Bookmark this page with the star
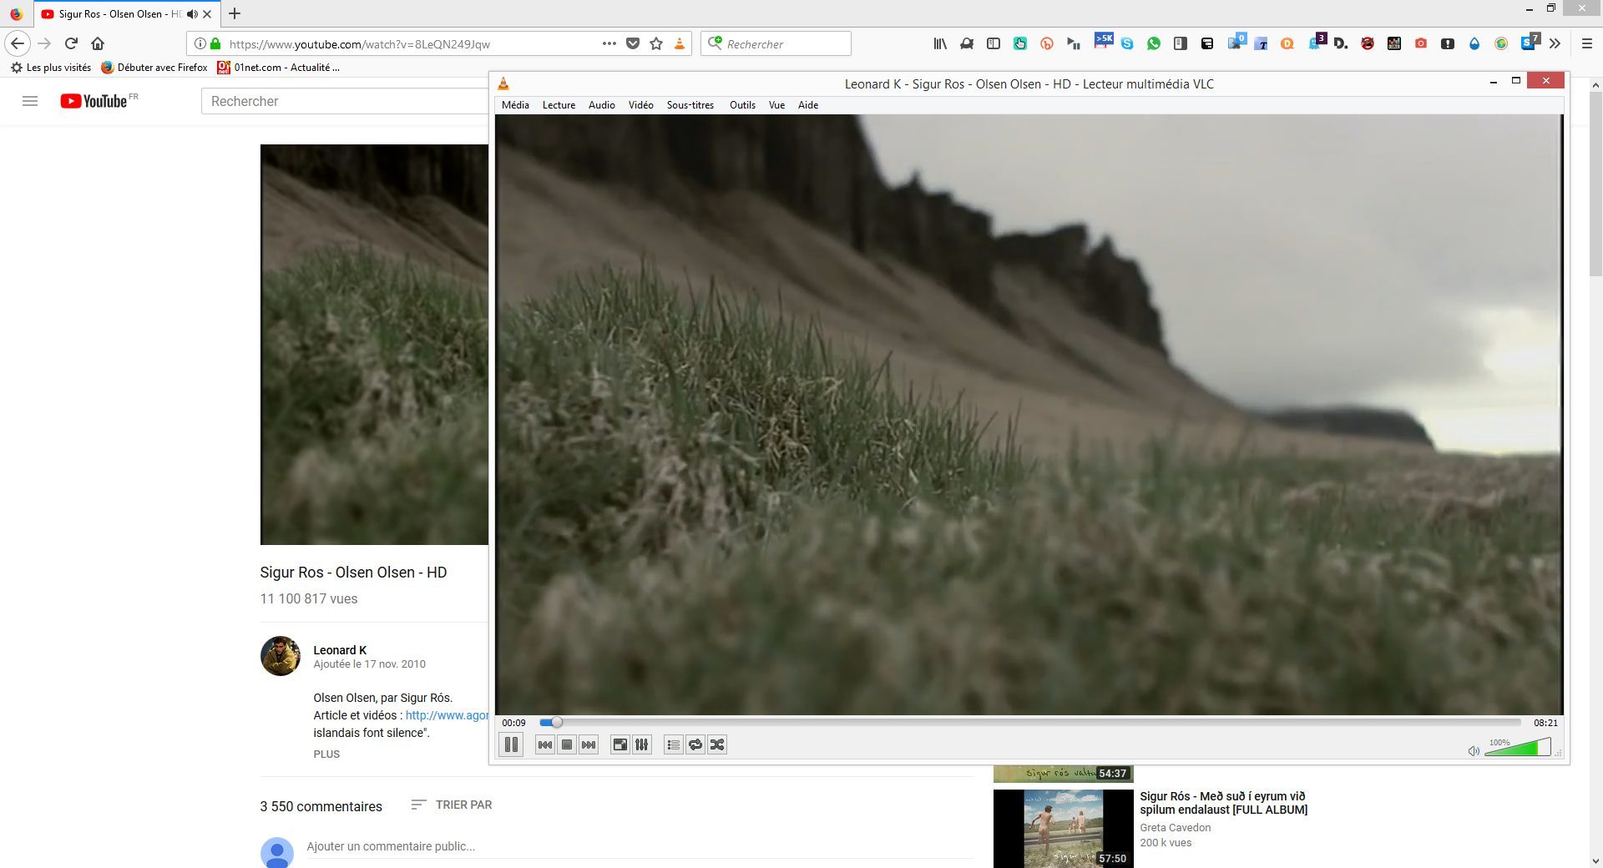The height and width of the screenshot is (868, 1603). 656,43
